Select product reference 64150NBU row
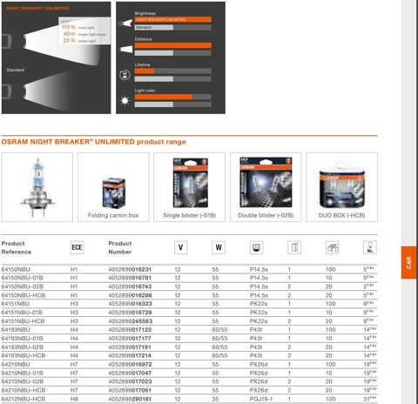Screen dimensions: 418x404 (189, 269)
